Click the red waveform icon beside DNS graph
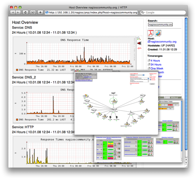Screen dimensions: 196x179 (x=139, y=48)
